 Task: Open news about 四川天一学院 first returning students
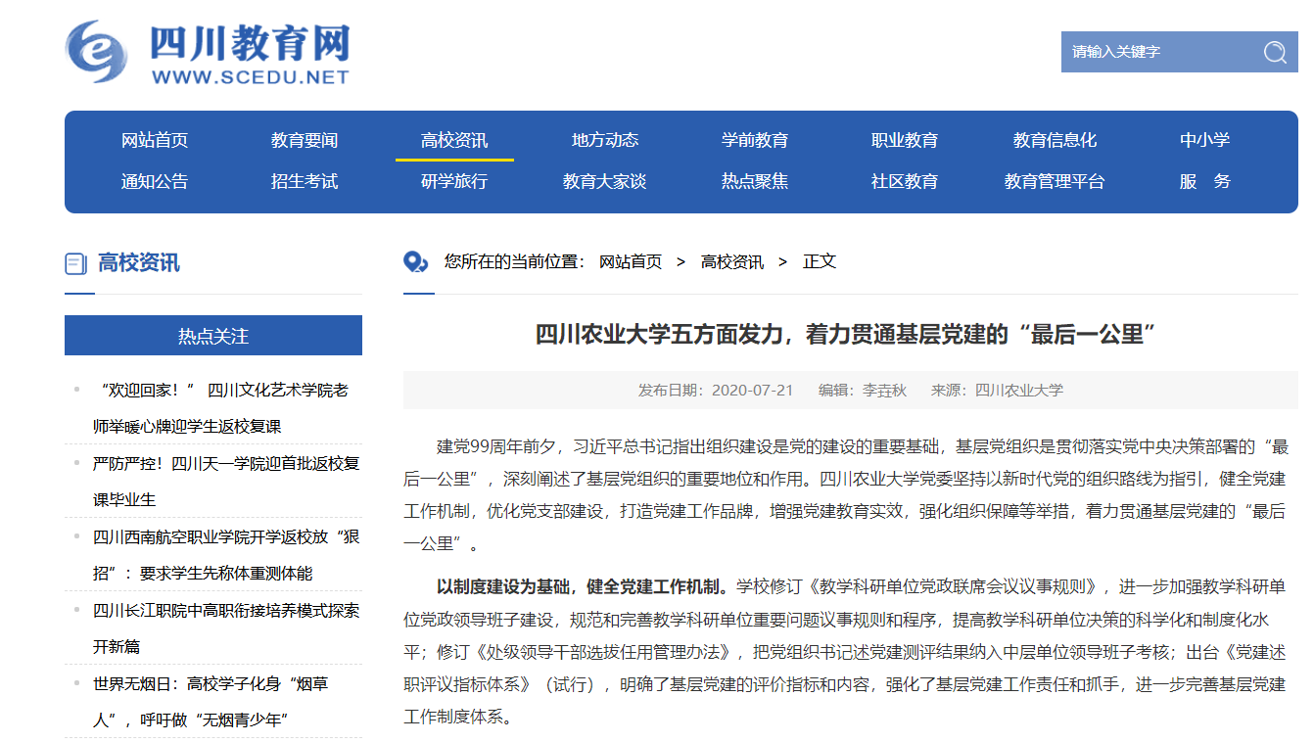click(226, 482)
